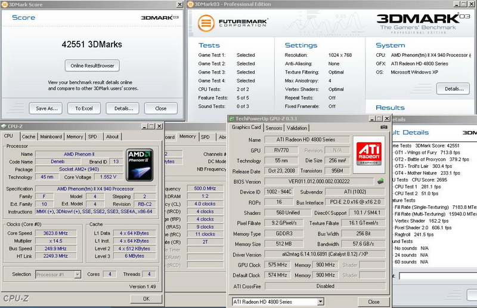The image size is (477, 308).
Task: Click the Futuremark orange circle logo
Action: (206, 23)
